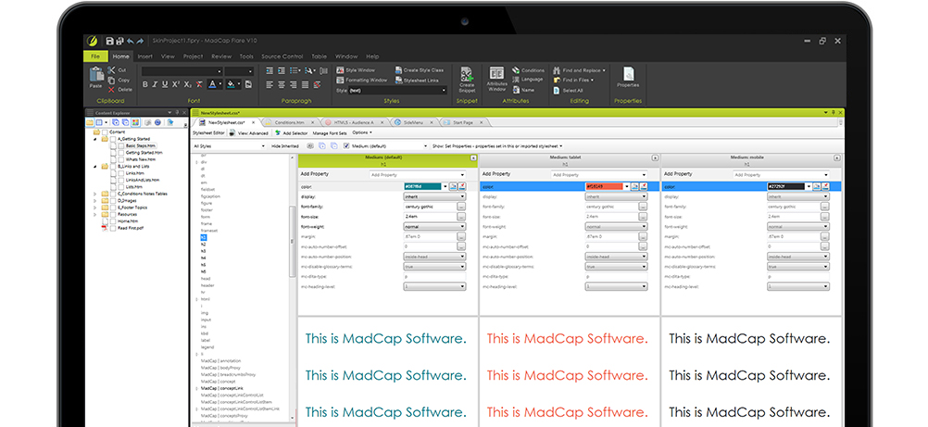Check the Read First.pdf checkbox

click(x=112, y=228)
